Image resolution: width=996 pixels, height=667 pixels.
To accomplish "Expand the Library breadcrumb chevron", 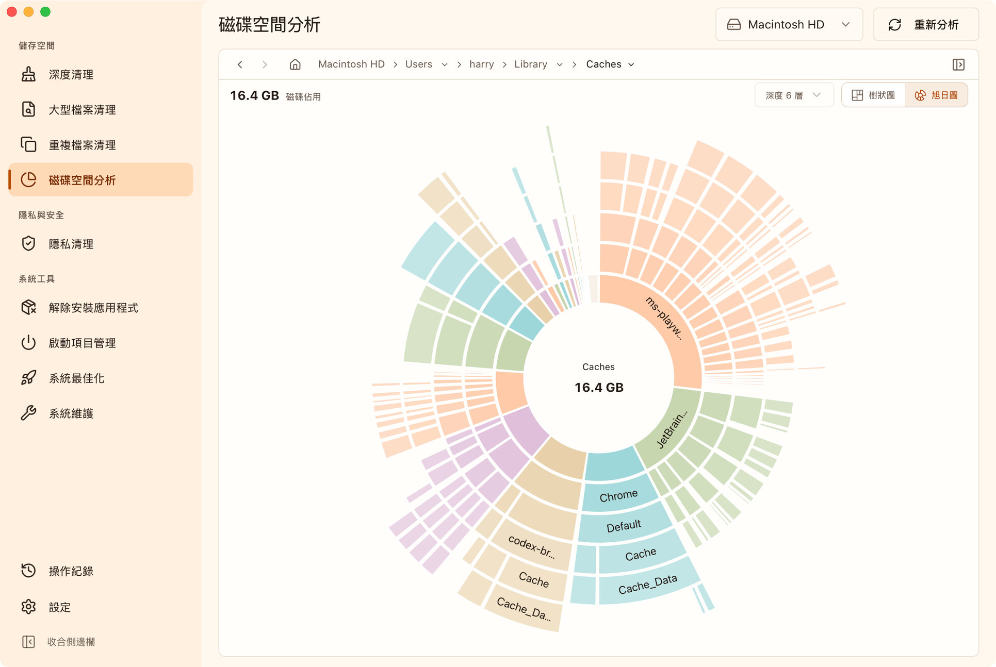I will [560, 64].
